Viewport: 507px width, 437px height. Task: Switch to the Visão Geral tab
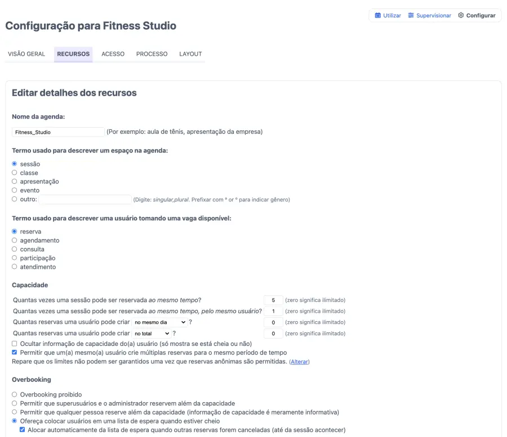26,54
